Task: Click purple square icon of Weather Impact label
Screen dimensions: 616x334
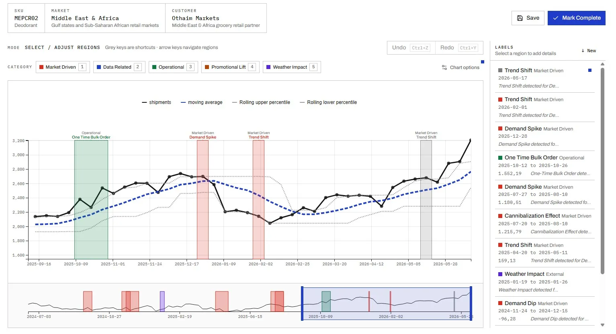Action: pos(500,274)
